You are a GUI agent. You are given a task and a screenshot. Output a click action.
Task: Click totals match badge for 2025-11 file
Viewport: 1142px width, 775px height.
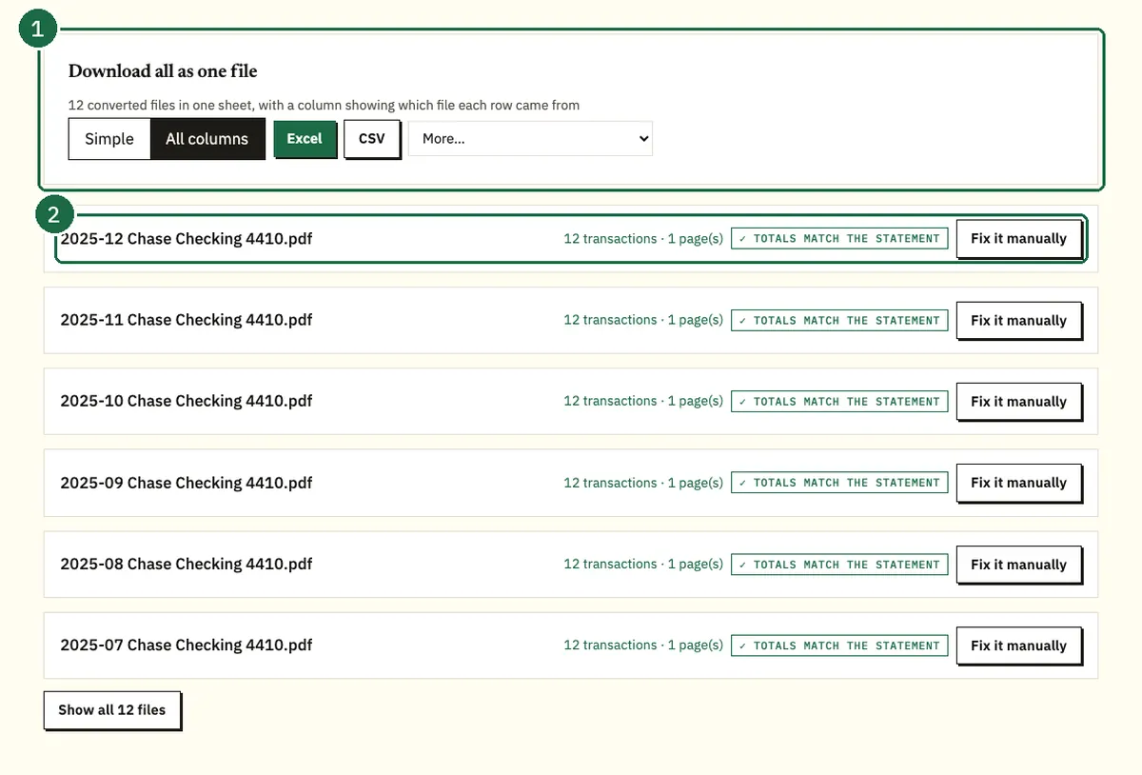[839, 321]
